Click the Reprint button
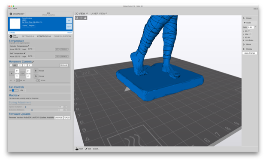The image size is (266, 162). (32, 26)
